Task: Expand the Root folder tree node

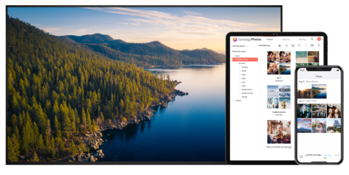Action: tap(234, 56)
